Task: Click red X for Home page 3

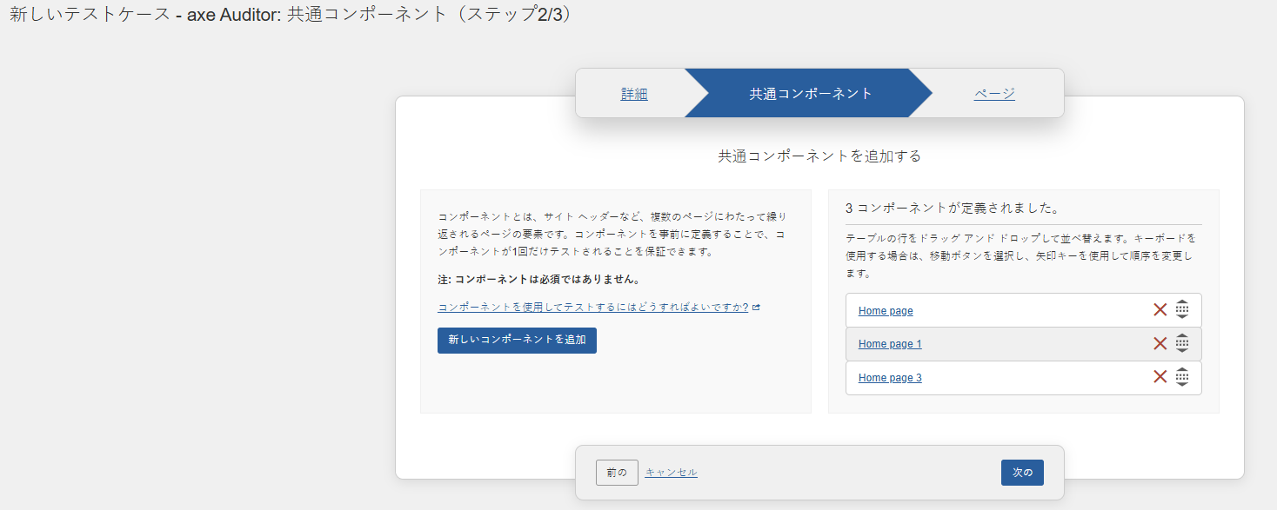Action: coord(1160,377)
